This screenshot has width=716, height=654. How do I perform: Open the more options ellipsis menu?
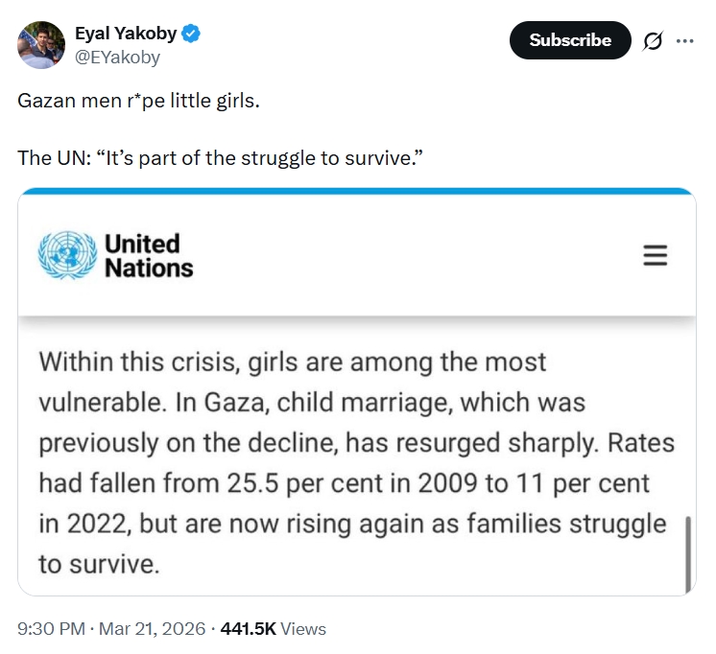[x=684, y=40]
